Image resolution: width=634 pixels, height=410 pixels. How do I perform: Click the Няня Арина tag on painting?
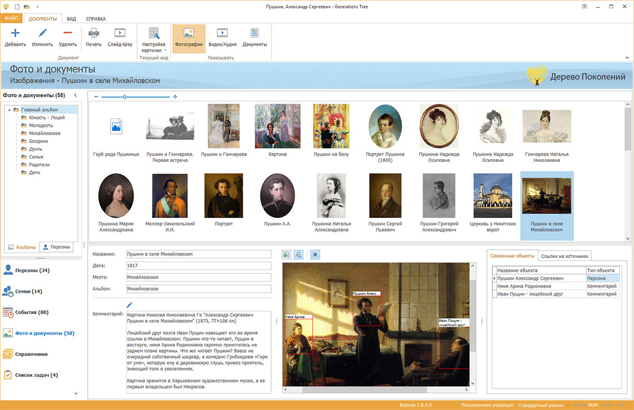click(x=298, y=317)
